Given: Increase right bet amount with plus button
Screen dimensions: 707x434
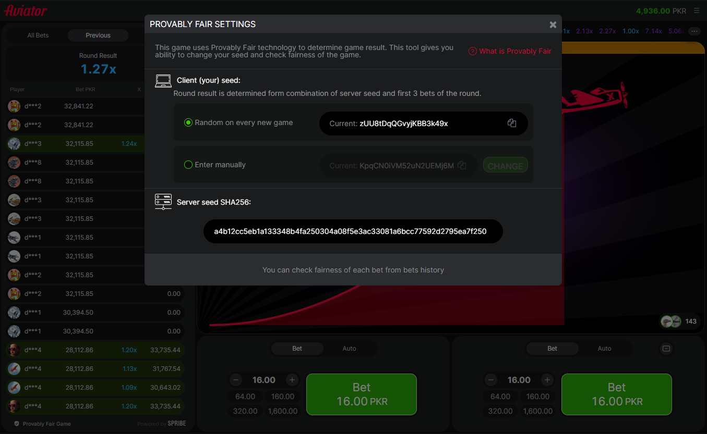Looking at the screenshot, I should coord(547,380).
